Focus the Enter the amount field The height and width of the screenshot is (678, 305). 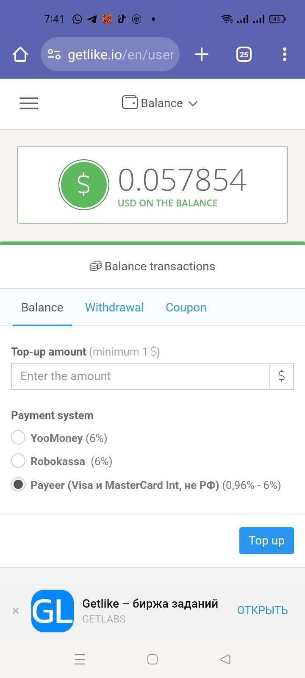(x=141, y=376)
